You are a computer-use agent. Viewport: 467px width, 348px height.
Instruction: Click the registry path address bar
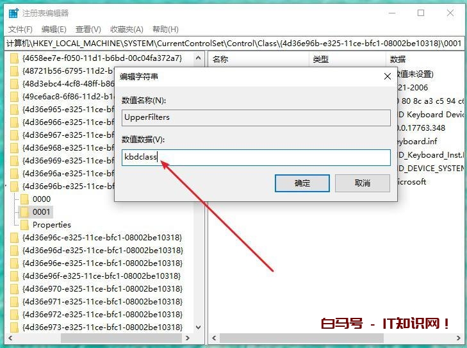pyautogui.click(x=234, y=44)
